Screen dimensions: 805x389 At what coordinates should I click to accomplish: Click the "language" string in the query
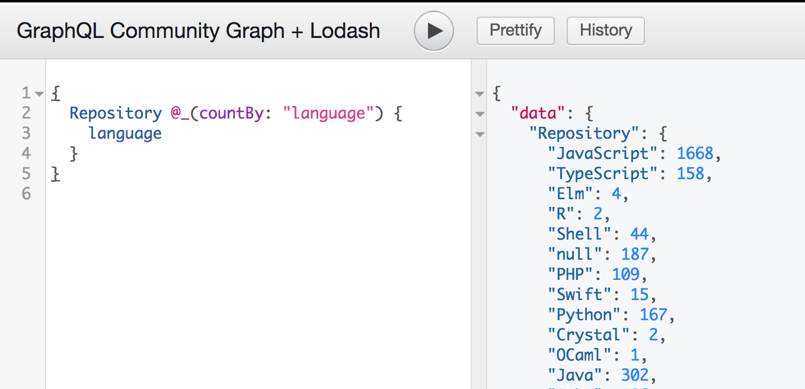[327, 113]
